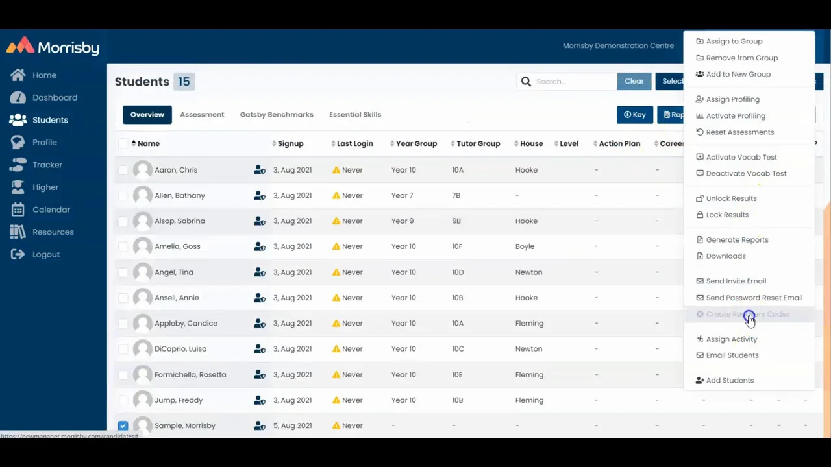Open Dashboard from the sidebar
The height and width of the screenshot is (467, 831).
[55, 97]
